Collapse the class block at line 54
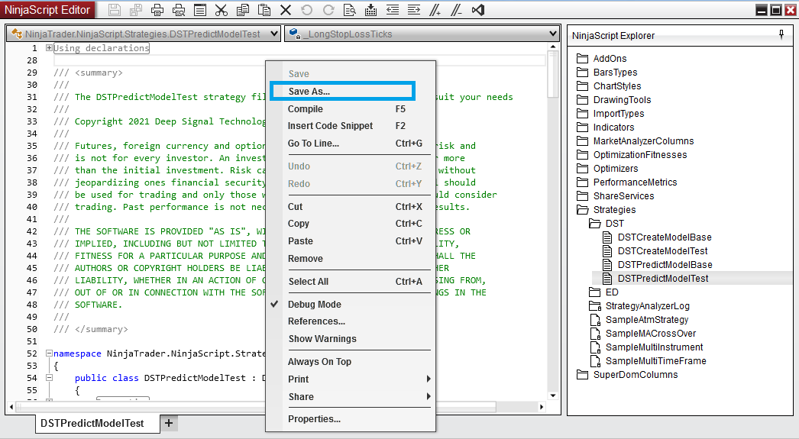 point(49,377)
